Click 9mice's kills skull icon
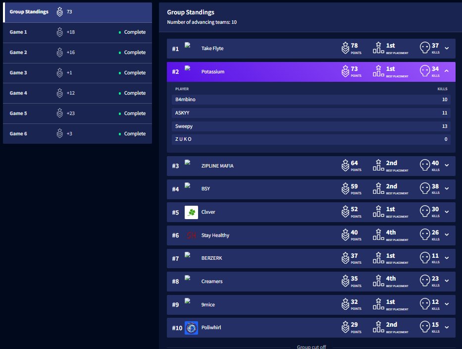This screenshot has height=349, width=462. point(425,303)
